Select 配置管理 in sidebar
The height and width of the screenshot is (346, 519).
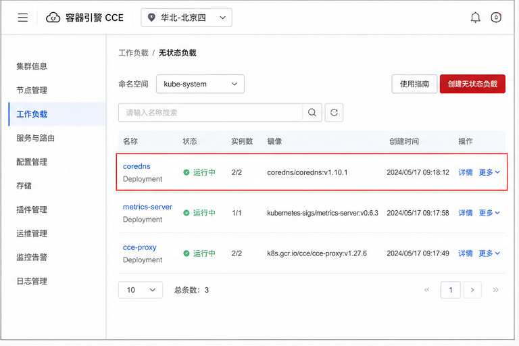click(x=32, y=162)
